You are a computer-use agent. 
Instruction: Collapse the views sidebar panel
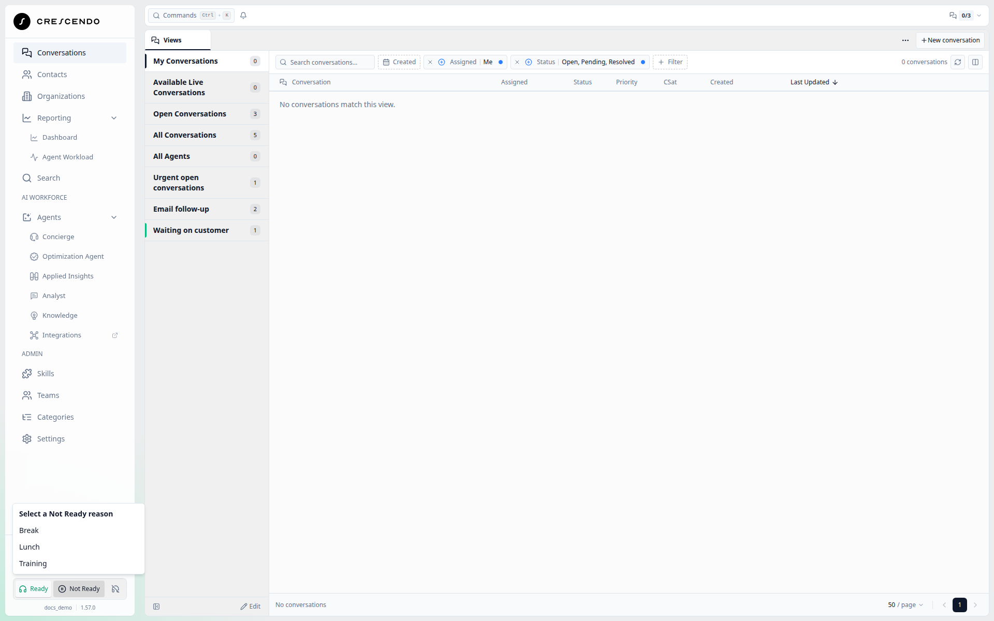[x=156, y=607]
